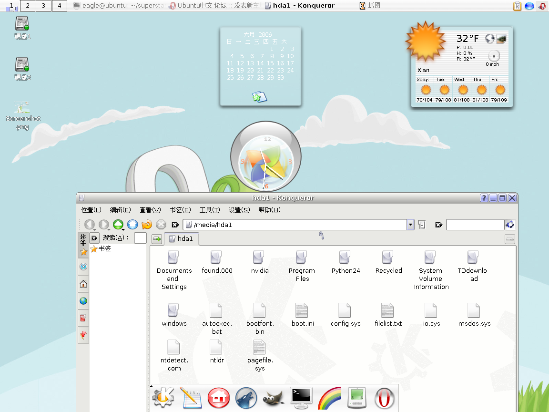The height and width of the screenshot is (412, 549).
Task: Click the sidebar network globe icon
Action: [x=83, y=301]
